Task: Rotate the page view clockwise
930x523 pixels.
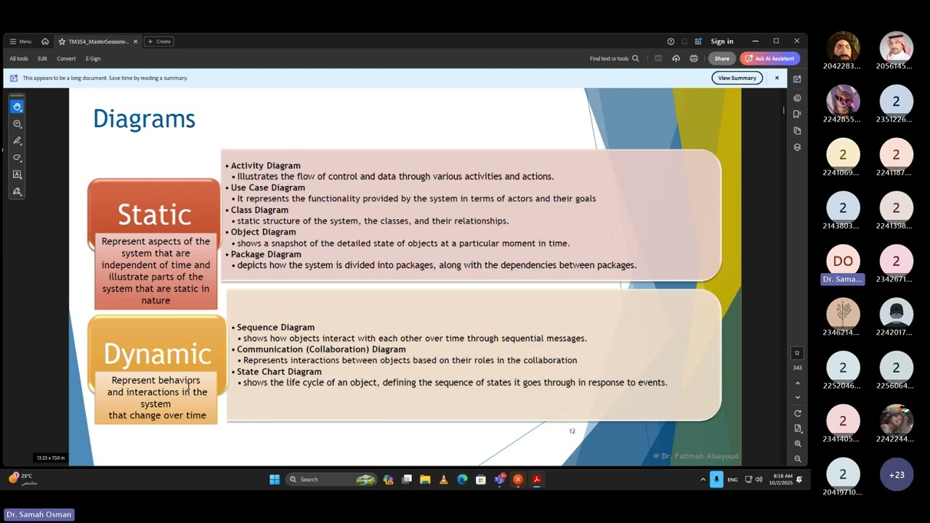Action: [x=797, y=413]
